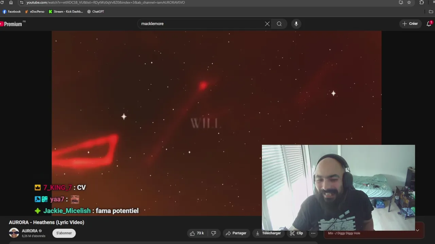Open site information icon beside the URL

[22, 2]
